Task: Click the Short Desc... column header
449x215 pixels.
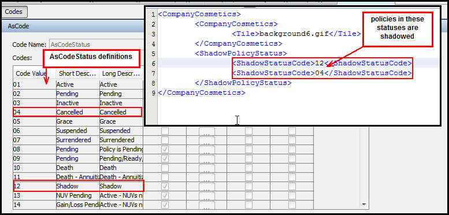Action: pos(78,73)
